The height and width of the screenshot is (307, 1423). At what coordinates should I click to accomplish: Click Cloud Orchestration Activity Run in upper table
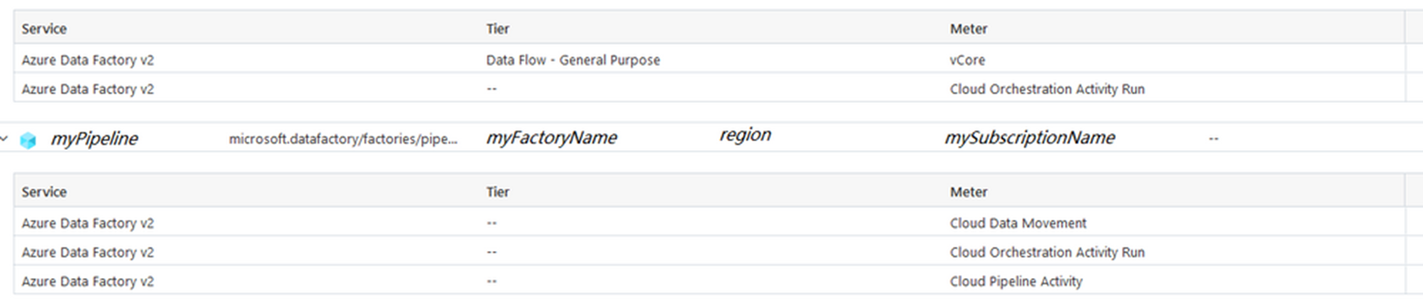[x=1047, y=89]
